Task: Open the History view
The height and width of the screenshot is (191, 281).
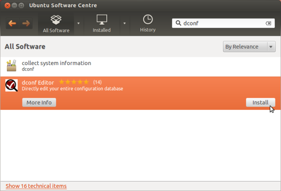Action: click(148, 24)
